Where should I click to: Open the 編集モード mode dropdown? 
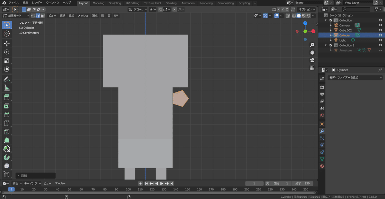tap(15, 15)
